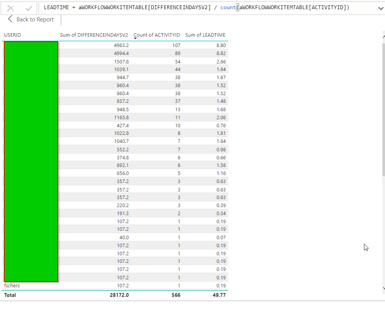Image resolution: width=385 pixels, height=311 pixels.
Task: Click the vertical scrollbar thumb
Action: tap(383, 110)
